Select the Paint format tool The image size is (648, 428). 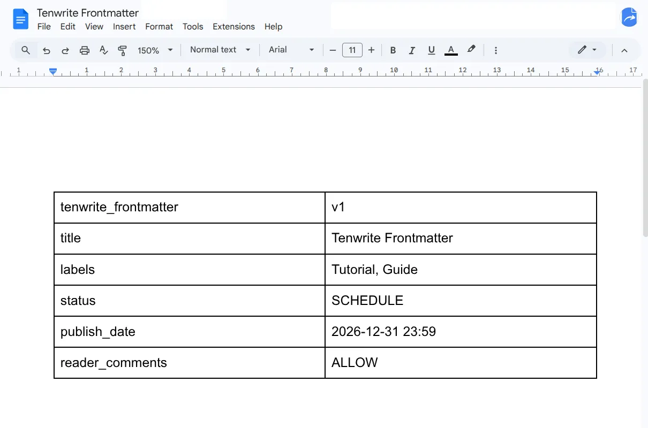(122, 50)
